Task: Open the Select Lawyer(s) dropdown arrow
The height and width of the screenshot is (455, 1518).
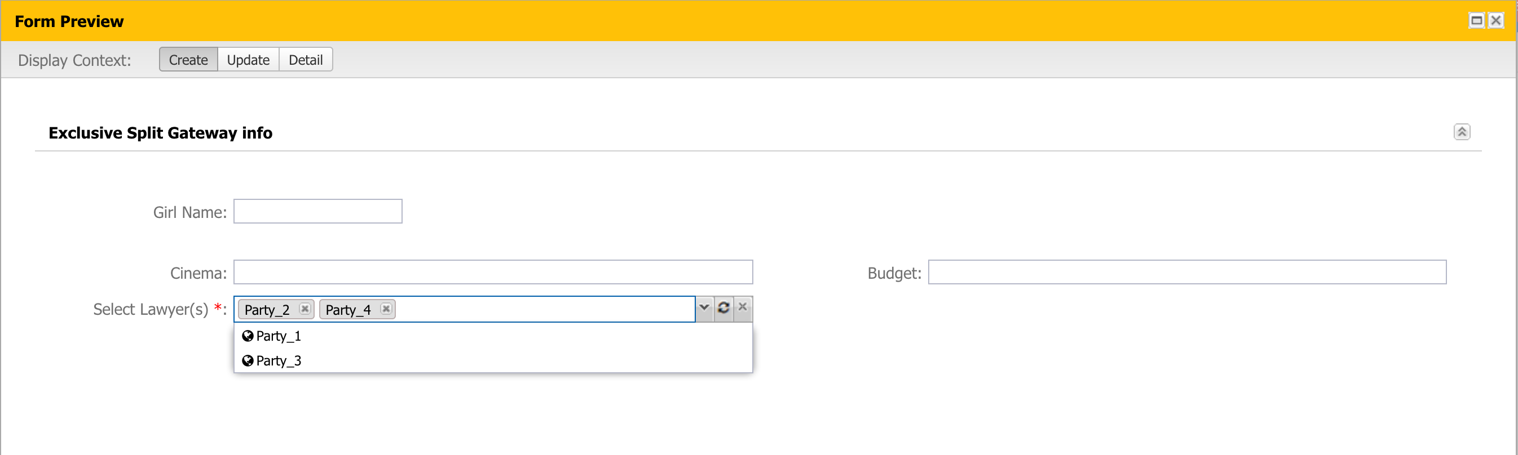Action: pyautogui.click(x=704, y=308)
